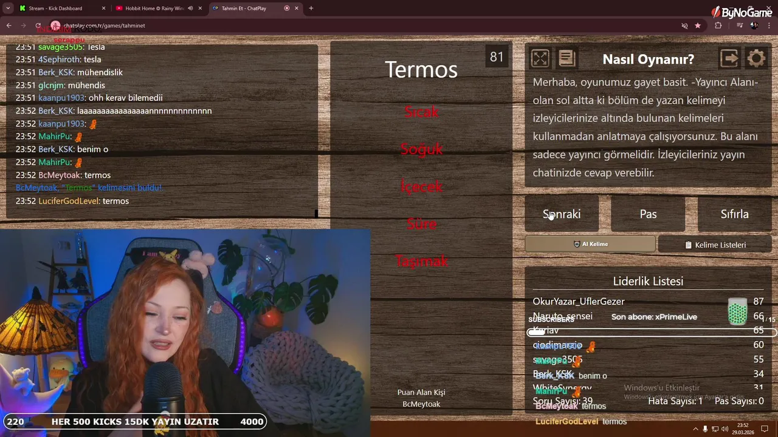Click the forbidden word Süre
The width and height of the screenshot is (778, 437).
pos(421,223)
